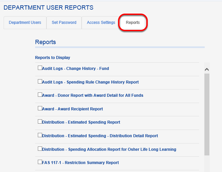The height and width of the screenshot is (172, 222).
Task: Click 'FAS 117-1 - Restriction Summary Report' label
Action: tap(80, 163)
